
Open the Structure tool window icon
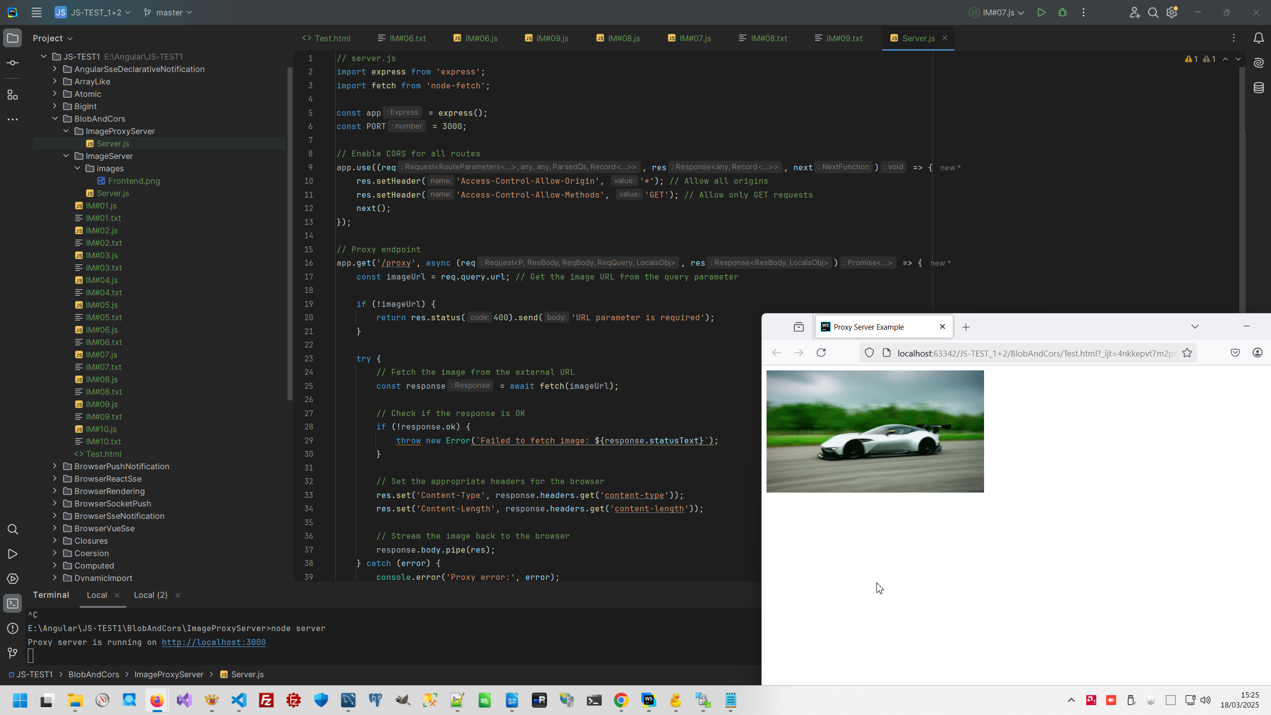13,95
